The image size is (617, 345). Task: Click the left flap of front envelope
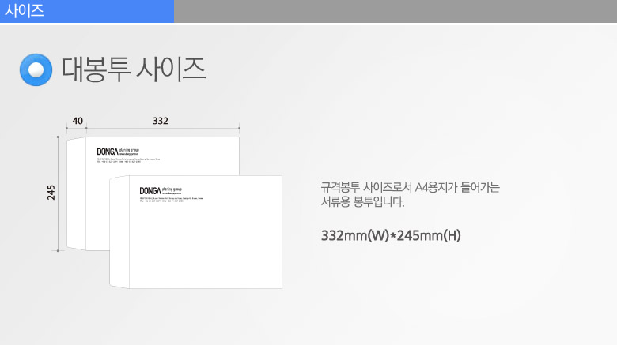click(x=119, y=233)
